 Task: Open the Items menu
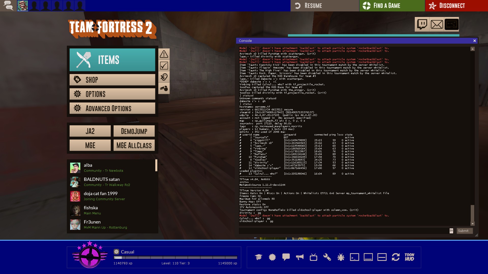112,60
